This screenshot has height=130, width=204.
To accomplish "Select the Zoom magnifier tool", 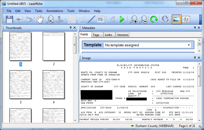I will [50, 19].
